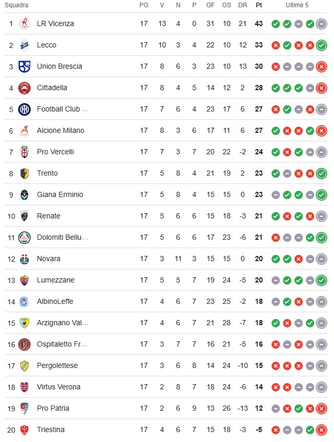
Task: Click the Trento team crest
Action: pos(24,173)
